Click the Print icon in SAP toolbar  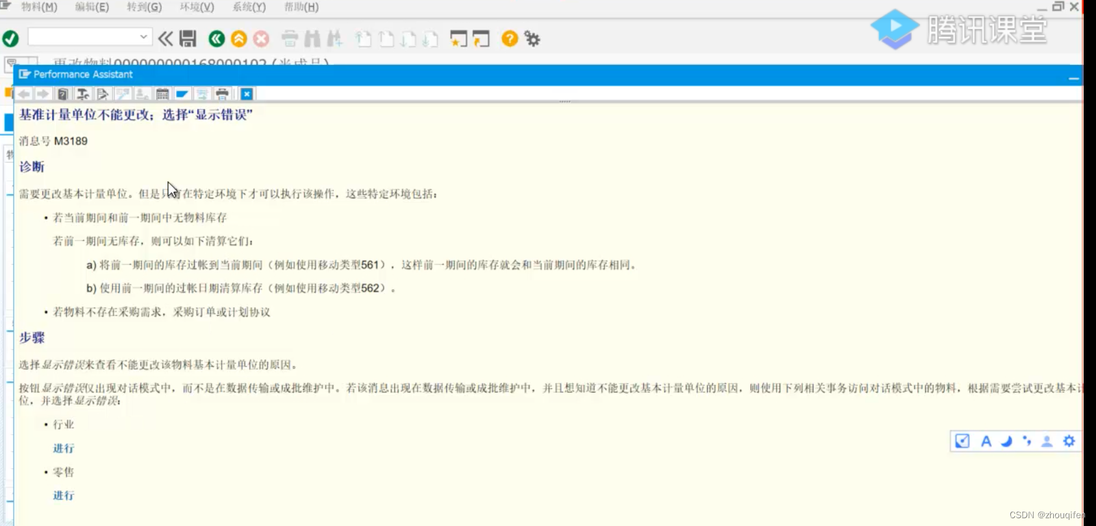pos(290,39)
